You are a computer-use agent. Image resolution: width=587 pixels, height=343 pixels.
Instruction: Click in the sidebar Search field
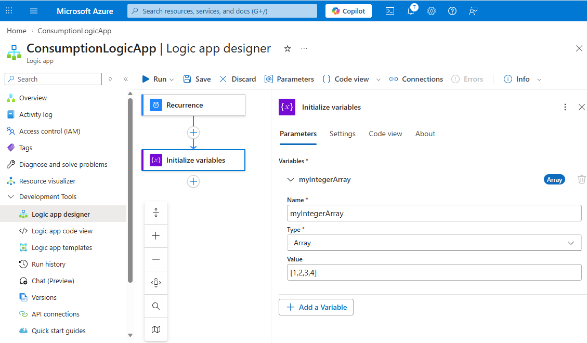tap(53, 79)
